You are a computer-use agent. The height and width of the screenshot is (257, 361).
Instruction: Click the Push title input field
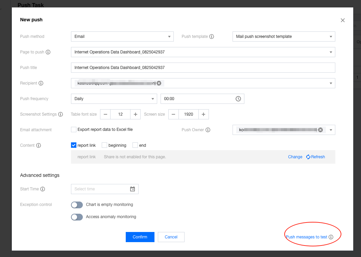click(203, 68)
